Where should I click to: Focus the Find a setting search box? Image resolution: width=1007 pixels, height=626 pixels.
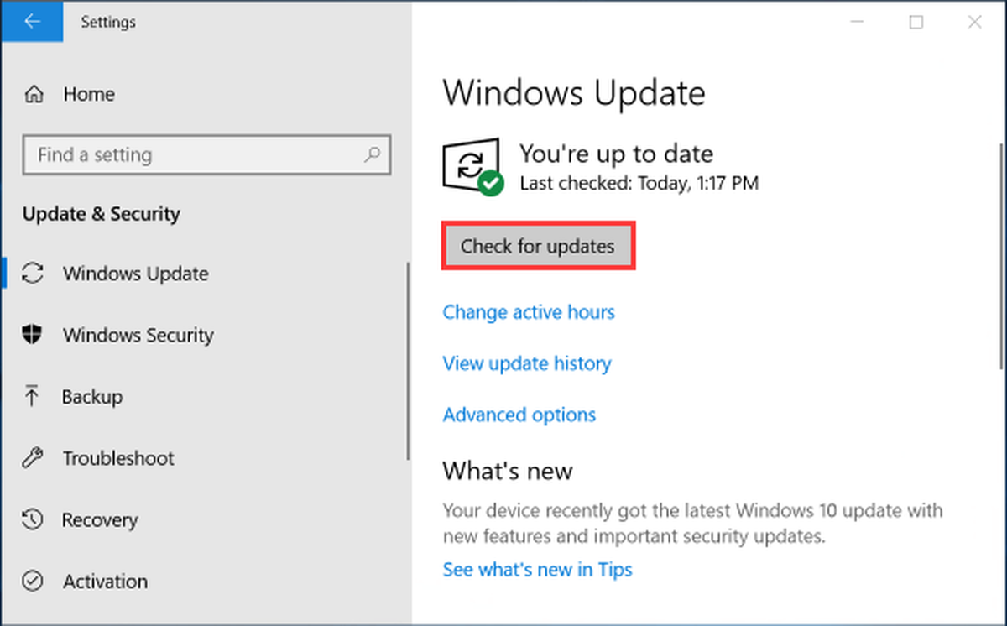click(206, 154)
